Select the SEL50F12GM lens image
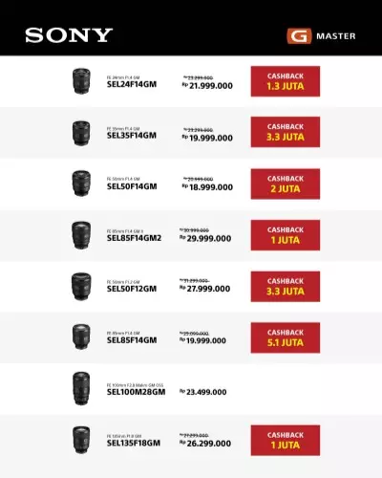 (x=81, y=286)
